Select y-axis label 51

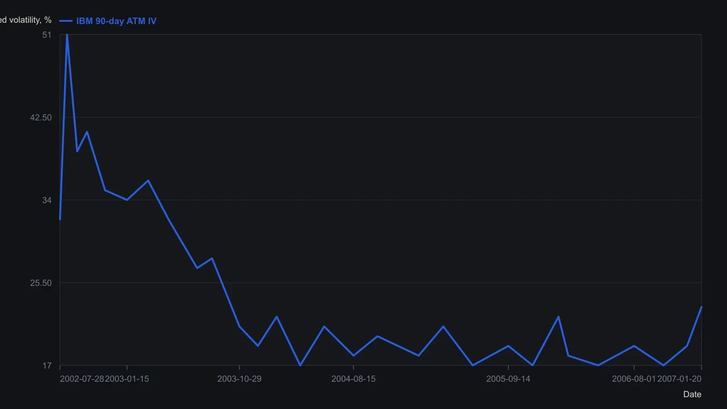tap(47, 35)
